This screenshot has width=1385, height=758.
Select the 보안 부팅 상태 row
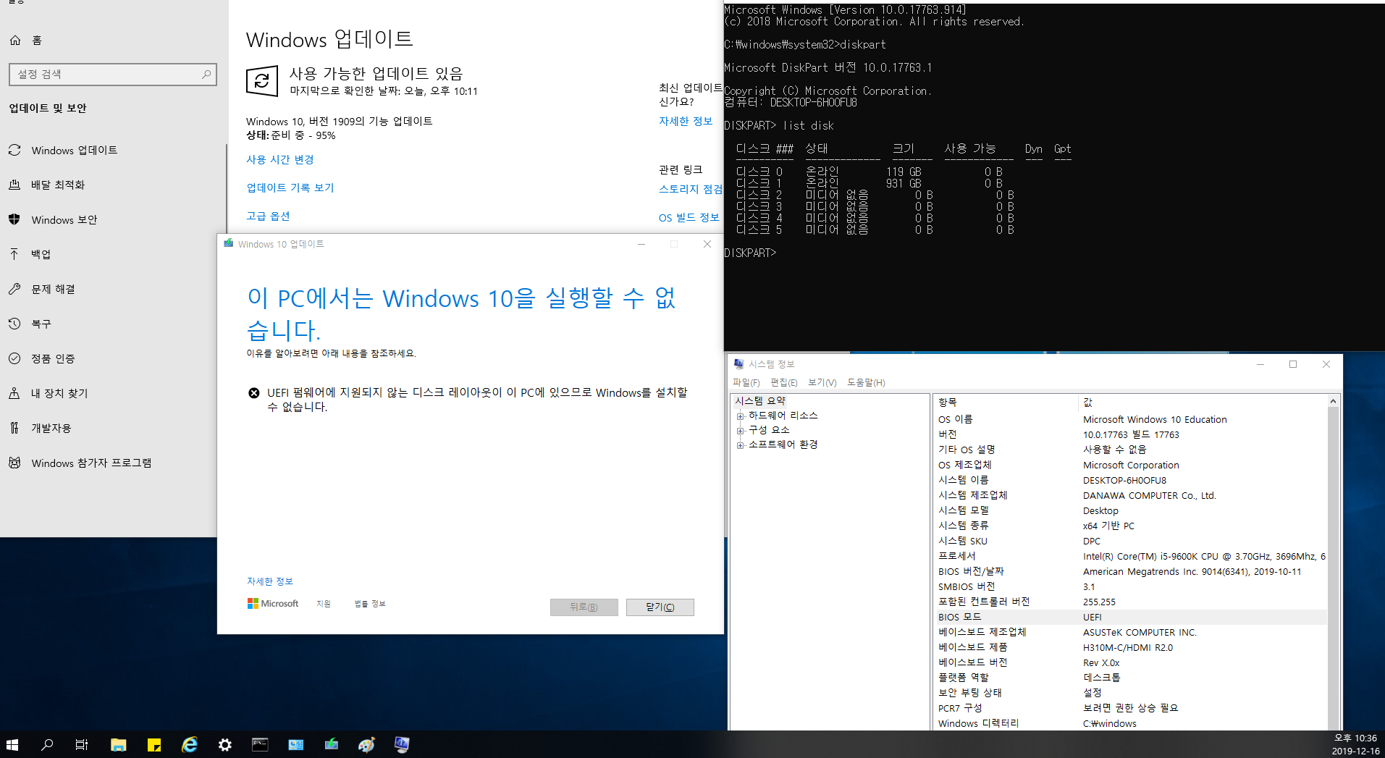pyautogui.click(x=1130, y=694)
